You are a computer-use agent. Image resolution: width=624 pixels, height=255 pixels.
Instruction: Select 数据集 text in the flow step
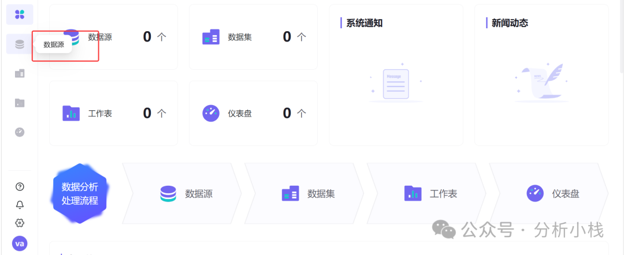point(321,194)
